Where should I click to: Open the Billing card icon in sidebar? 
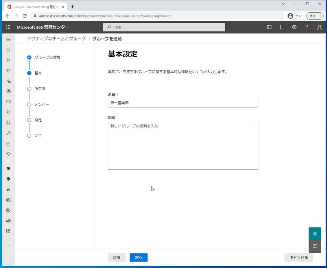tap(8, 102)
